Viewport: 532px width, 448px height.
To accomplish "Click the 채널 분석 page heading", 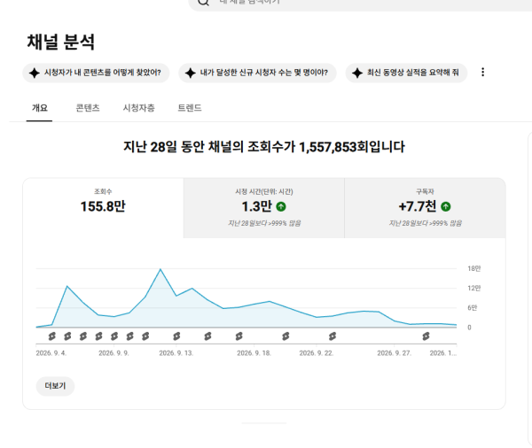I will pos(60,42).
